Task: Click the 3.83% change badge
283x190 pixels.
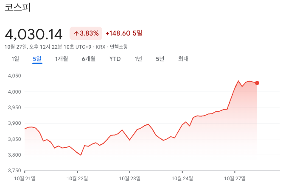Action: coord(86,33)
